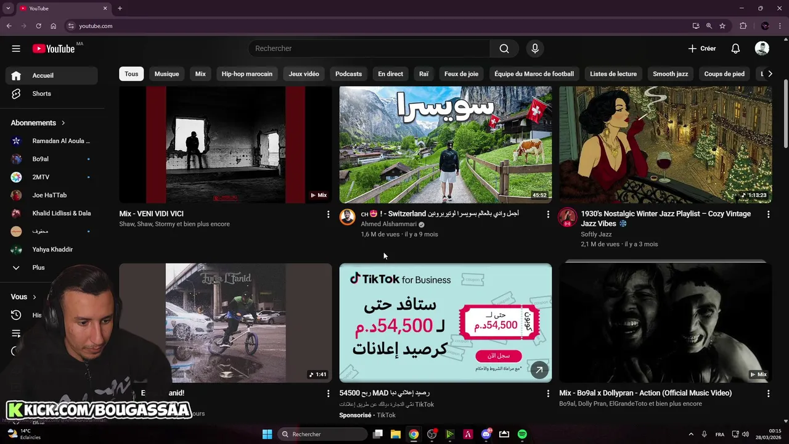The height and width of the screenshot is (444, 789).
Task: Select the En direct filter chip
Action: click(390, 74)
